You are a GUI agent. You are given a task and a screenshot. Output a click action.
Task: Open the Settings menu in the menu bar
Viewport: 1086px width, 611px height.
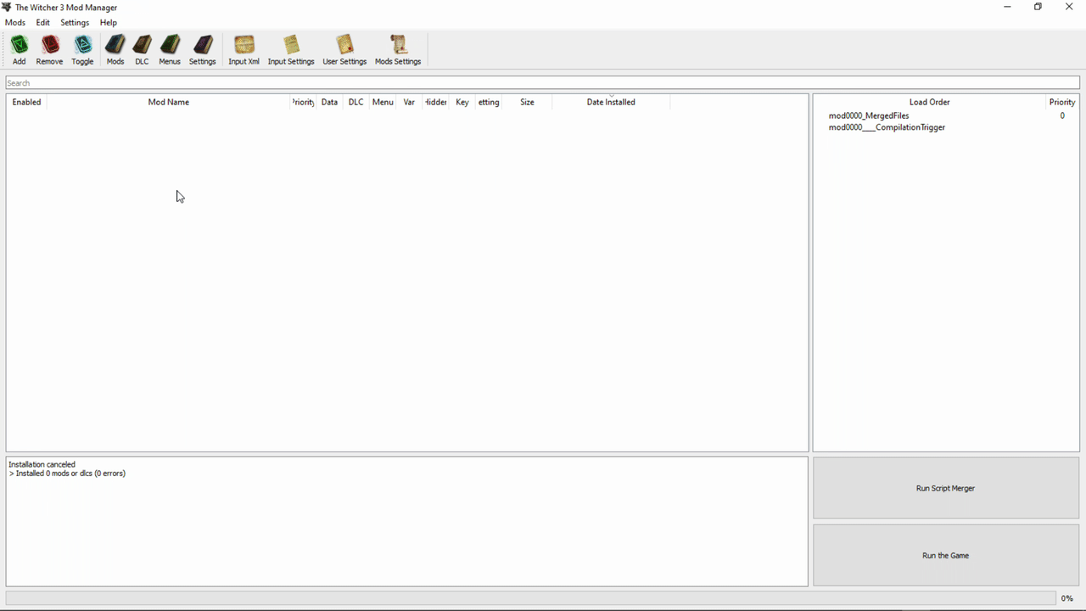click(75, 23)
